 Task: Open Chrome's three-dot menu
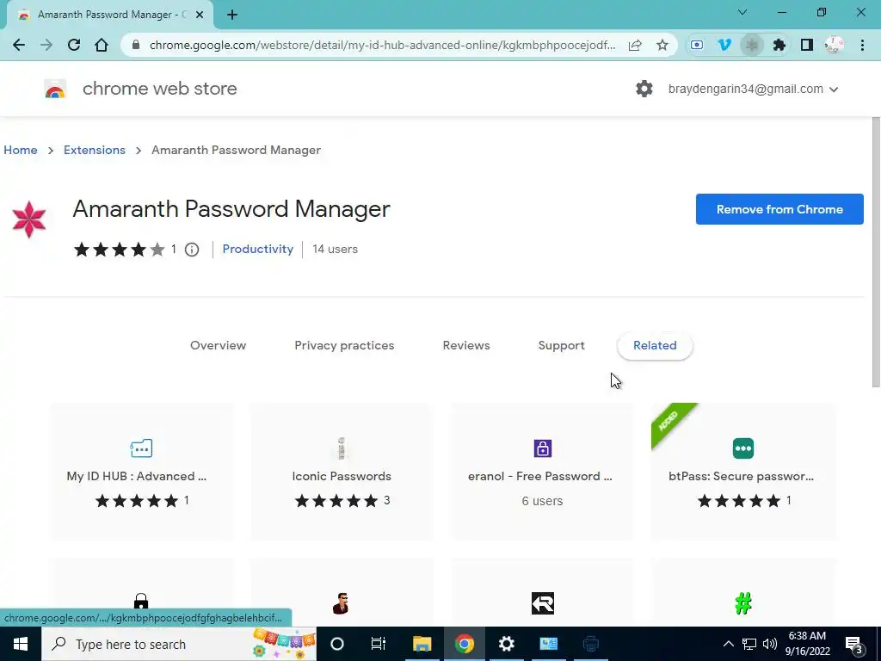point(862,45)
